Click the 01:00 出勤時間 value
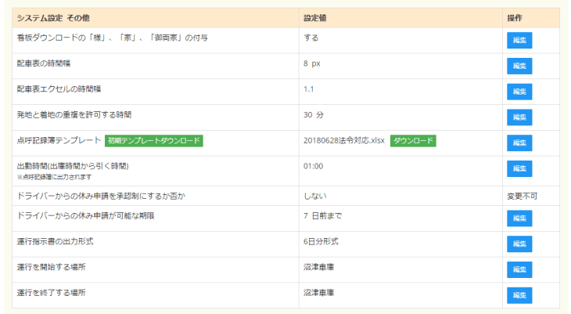Screen dimensions: 571x314 (x=313, y=166)
